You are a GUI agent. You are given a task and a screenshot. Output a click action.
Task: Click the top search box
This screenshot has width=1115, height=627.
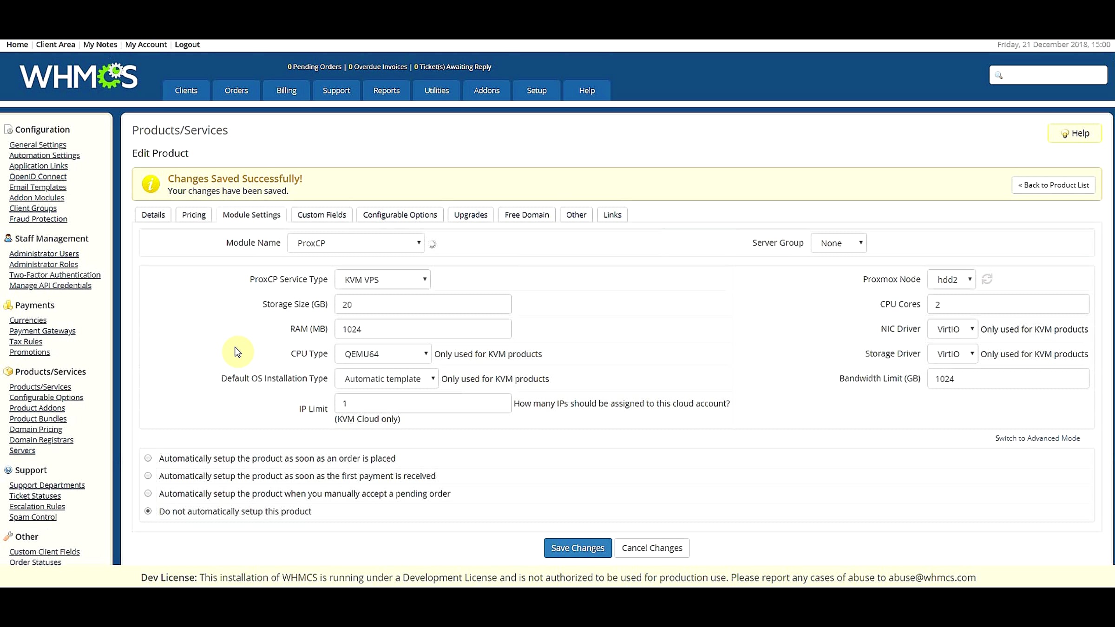click(1048, 75)
